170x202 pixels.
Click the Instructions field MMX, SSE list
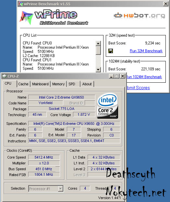(74, 141)
